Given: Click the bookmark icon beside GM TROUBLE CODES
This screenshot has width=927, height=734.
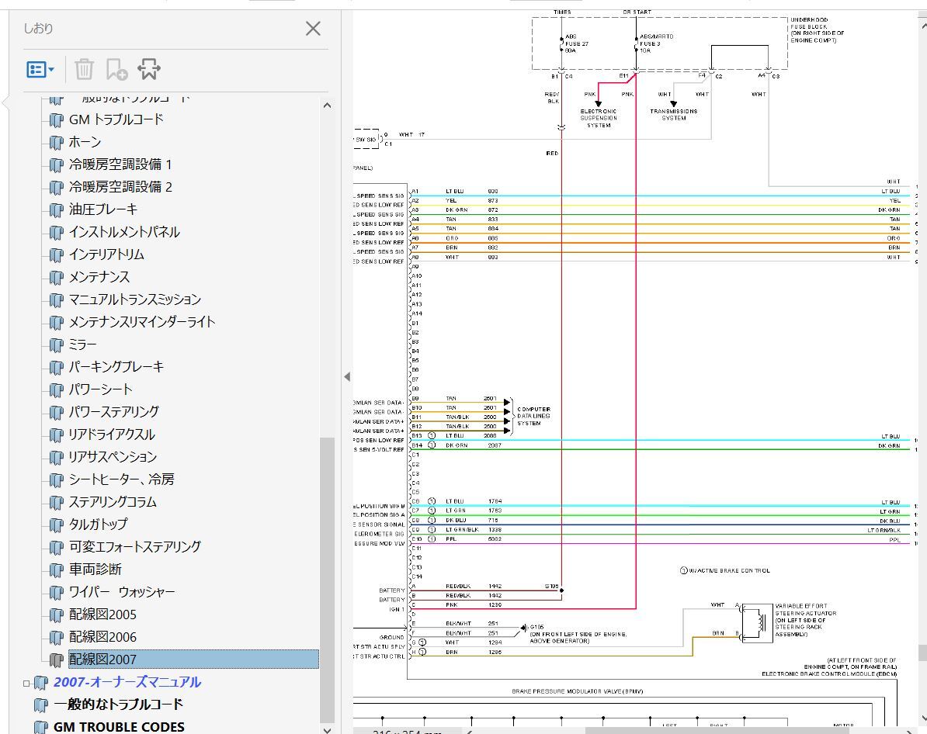Looking at the screenshot, I should pyautogui.click(x=41, y=728).
